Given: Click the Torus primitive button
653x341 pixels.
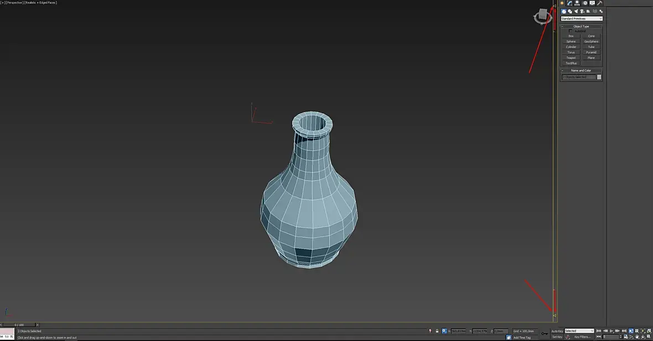Looking at the screenshot, I should 571,53.
